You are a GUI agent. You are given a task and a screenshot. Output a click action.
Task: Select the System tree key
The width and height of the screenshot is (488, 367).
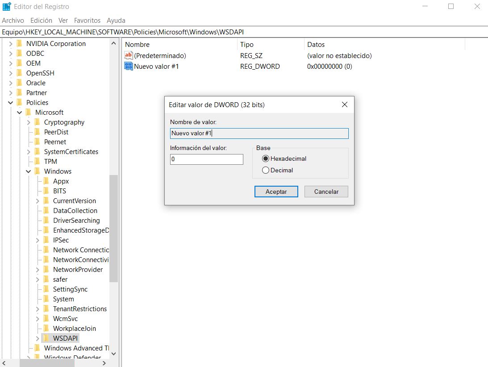point(63,299)
